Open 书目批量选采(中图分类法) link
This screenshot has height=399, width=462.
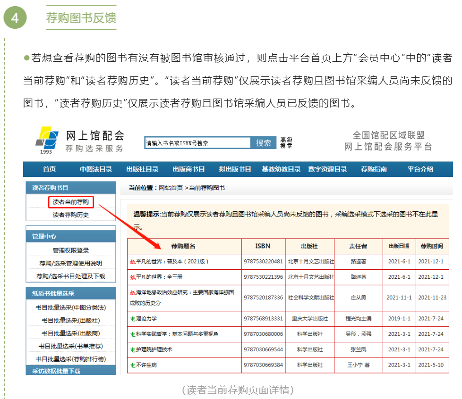coord(70,307)
